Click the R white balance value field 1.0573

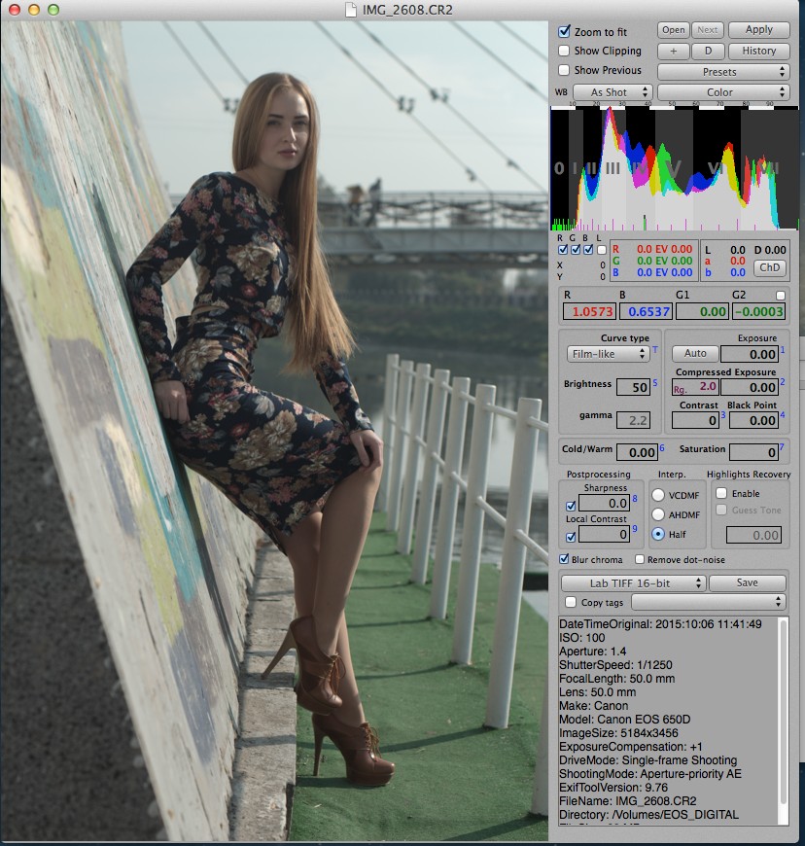point(591,311)
